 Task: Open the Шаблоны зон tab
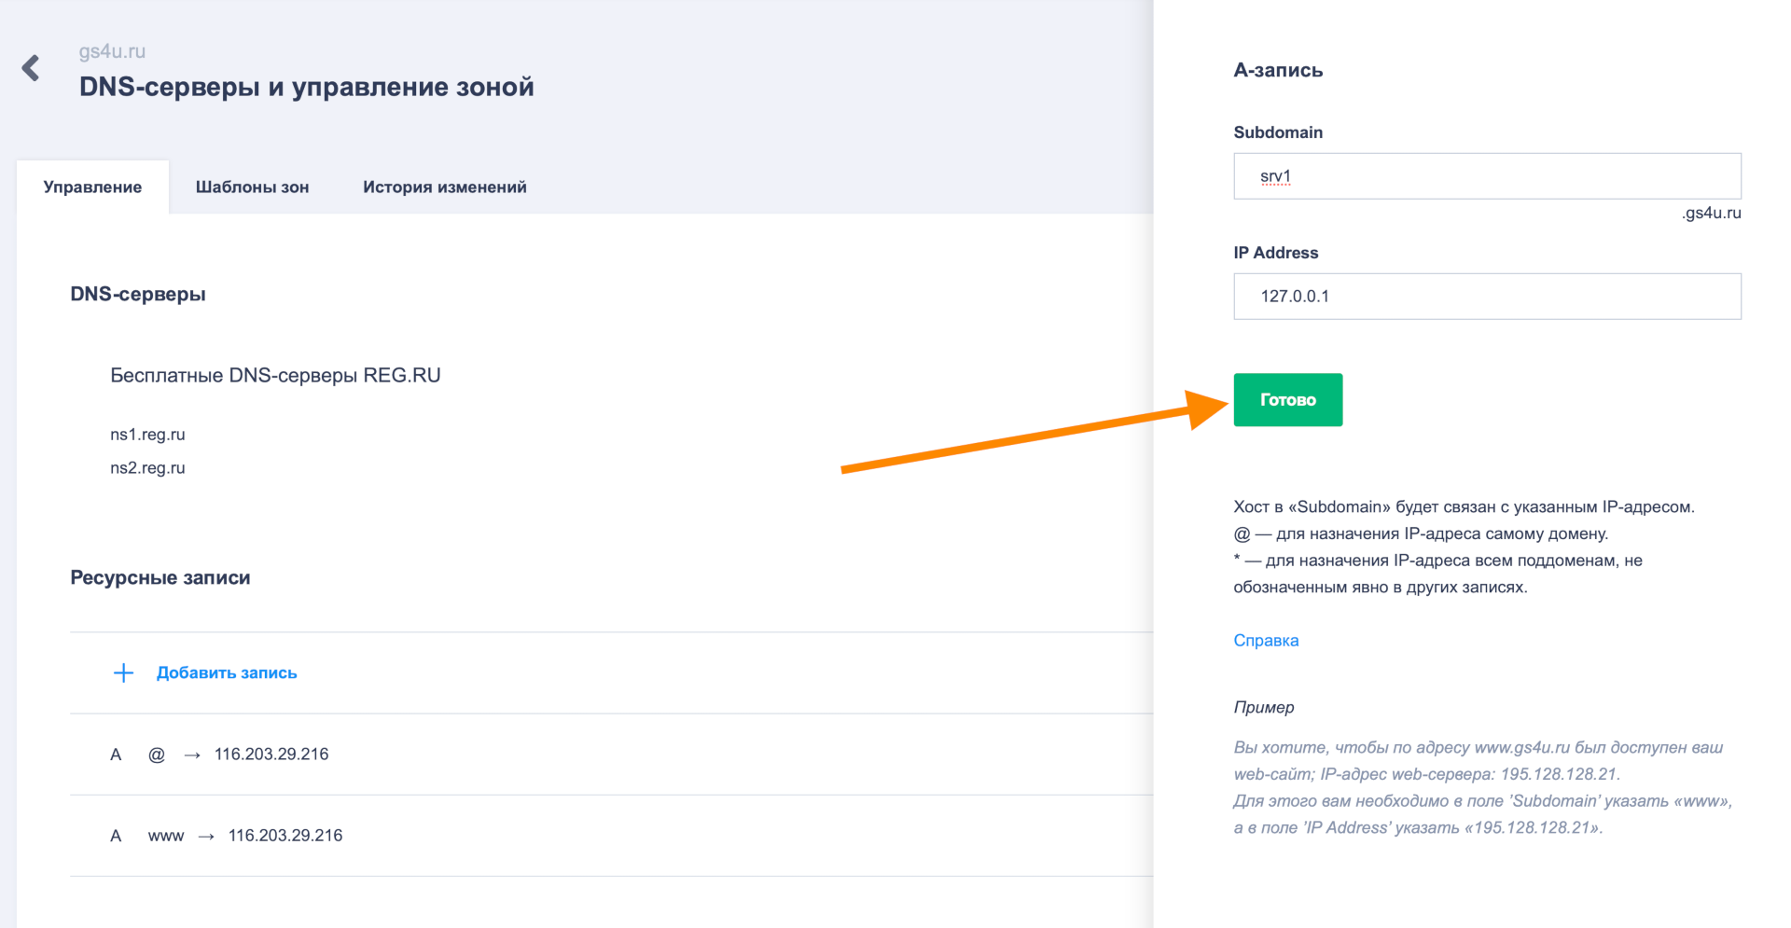[252, 187]
